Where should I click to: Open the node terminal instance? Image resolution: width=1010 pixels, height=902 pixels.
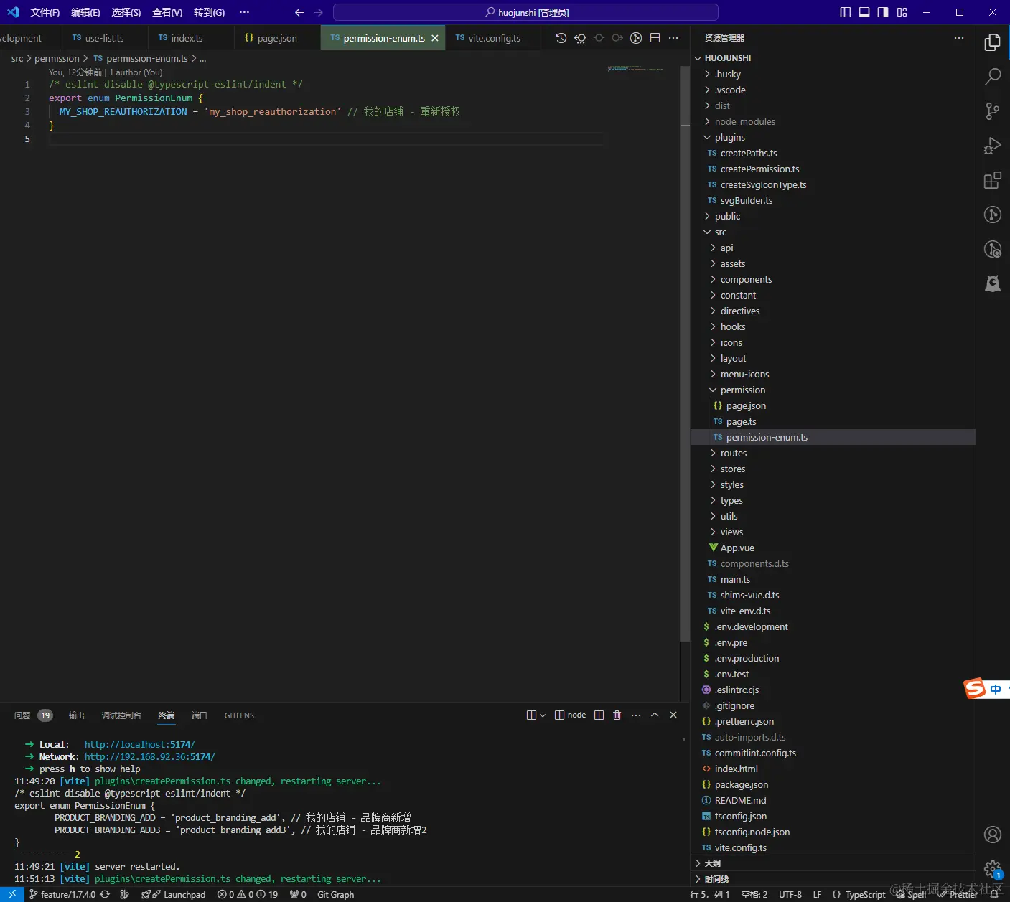(x=570, y=715)
